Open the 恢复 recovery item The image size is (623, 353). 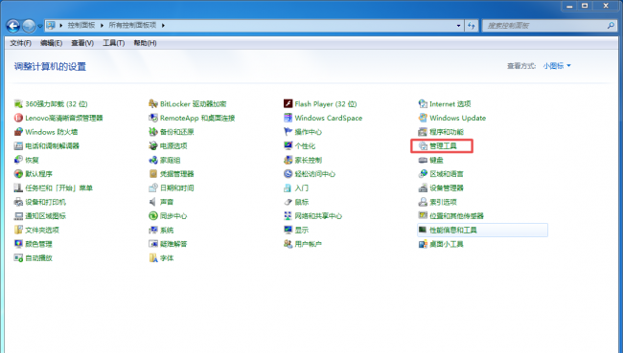[x=26, y=160]
